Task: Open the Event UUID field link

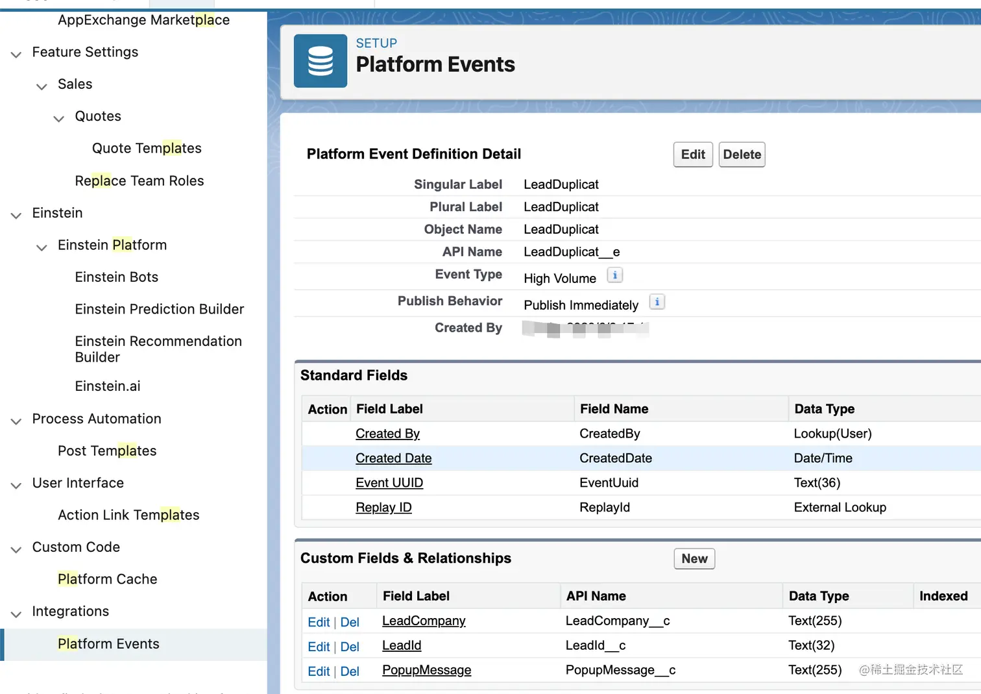Action: point(389,483)
